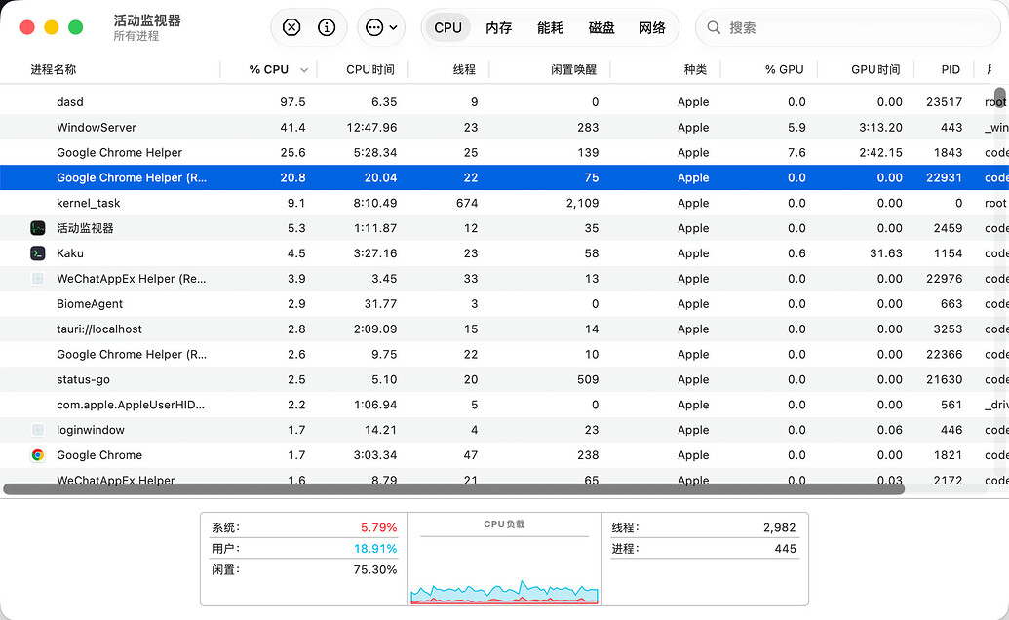The image size is (1009, 620).
Task: Open the 能耗 tab
Action: pos(550,27)
